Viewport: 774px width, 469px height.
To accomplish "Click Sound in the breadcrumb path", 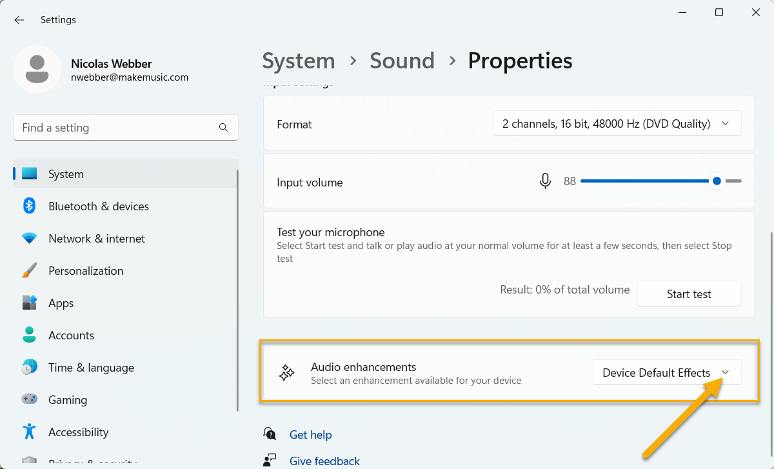I will pyautogui.click(x=402, y=61).
